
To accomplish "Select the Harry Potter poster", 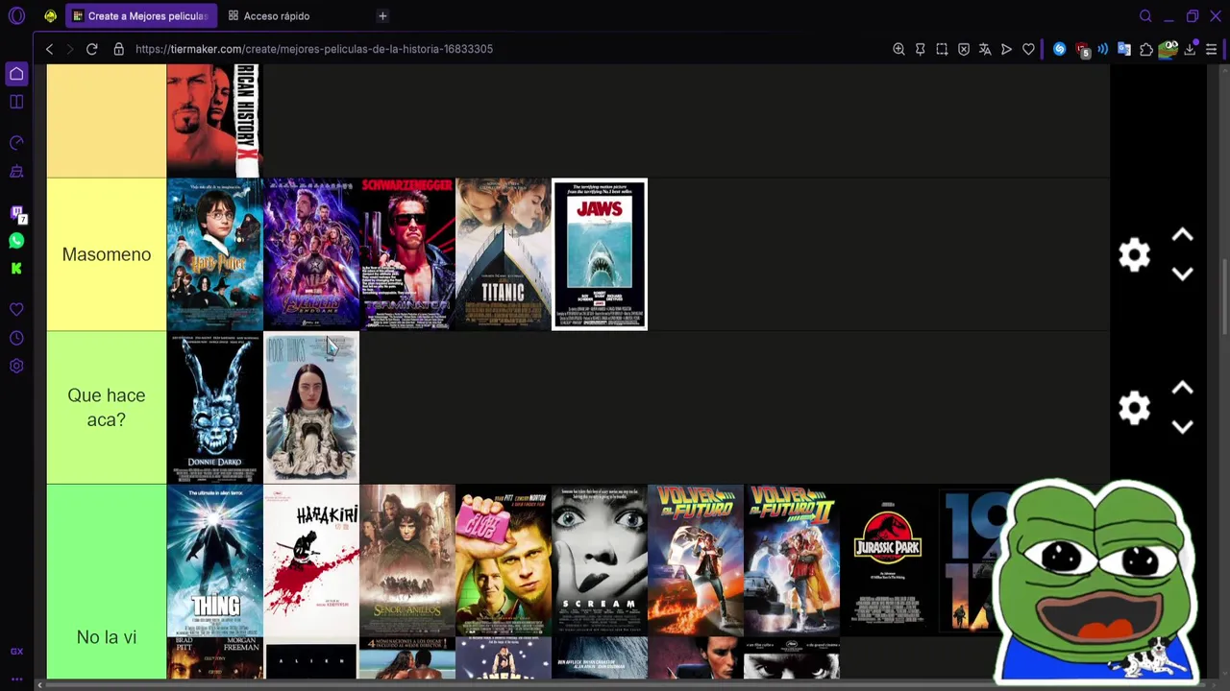I will pyautogui.click(x=214, y=254).
